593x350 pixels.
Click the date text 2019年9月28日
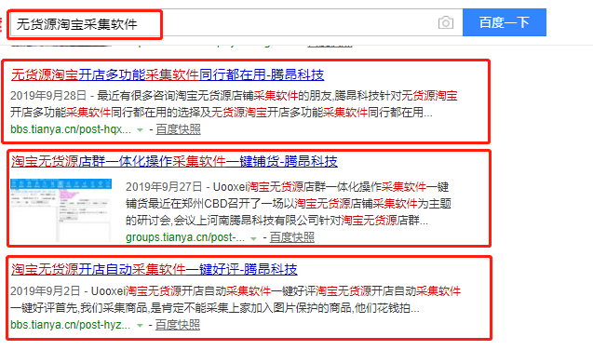[48, 96]
